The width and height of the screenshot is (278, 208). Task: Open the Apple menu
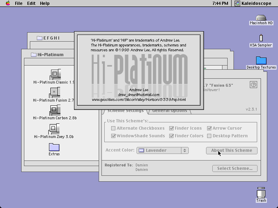pos(8,3)
